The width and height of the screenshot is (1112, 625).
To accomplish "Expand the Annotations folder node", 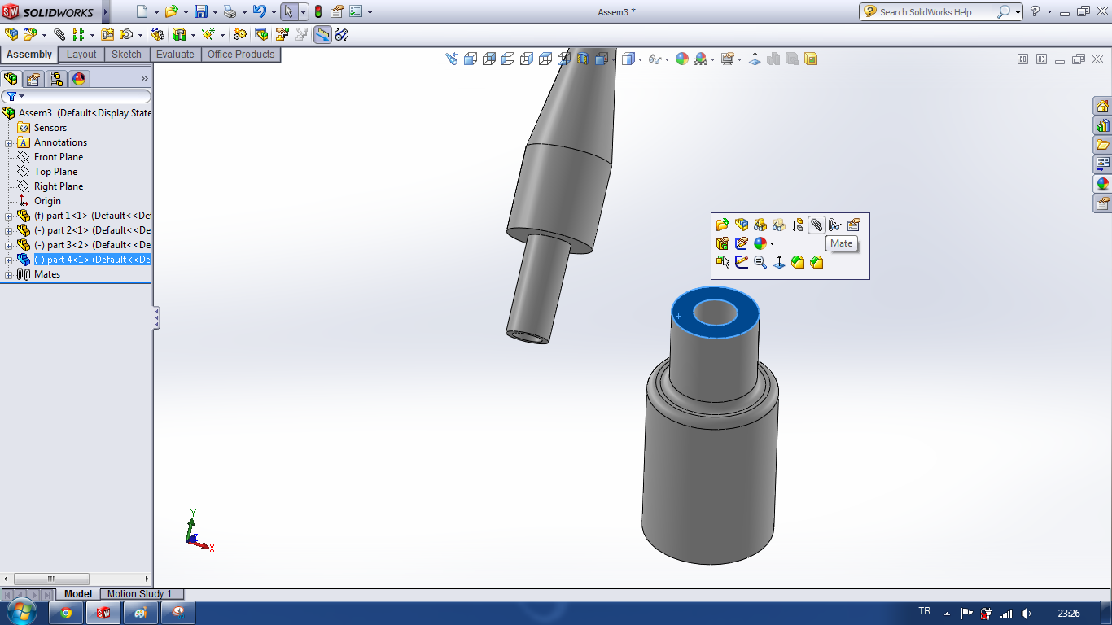I will coord(9,142).
